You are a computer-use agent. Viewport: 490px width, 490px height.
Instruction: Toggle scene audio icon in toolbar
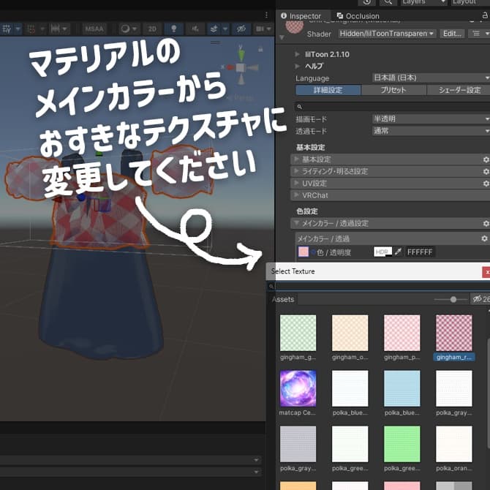[195, 29]
